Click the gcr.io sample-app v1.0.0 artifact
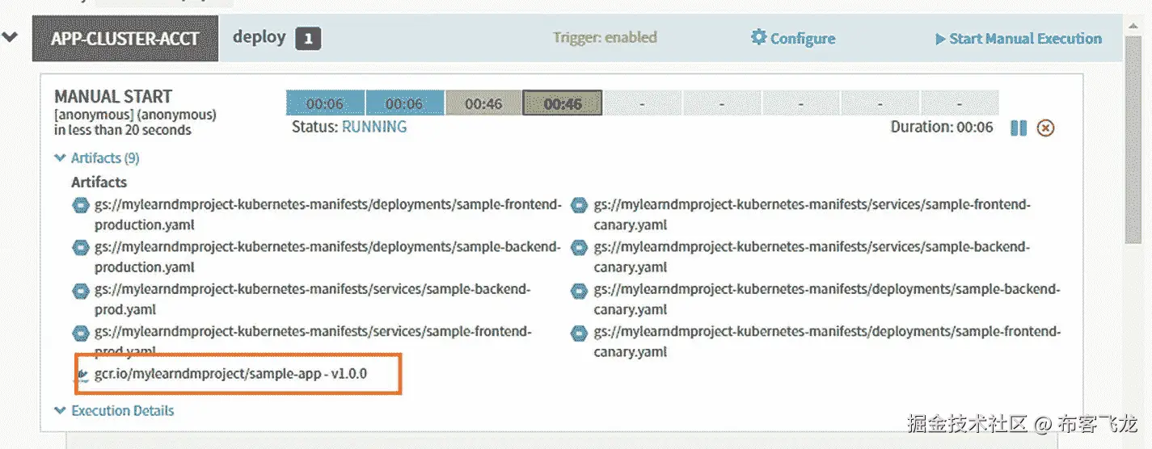This screenshot has height=449, width=1152. [x=230, y=374]
